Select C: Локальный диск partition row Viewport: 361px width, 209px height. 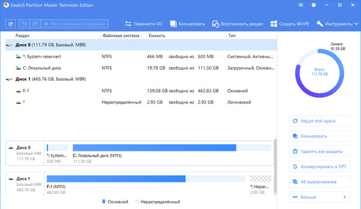coord(141,68)
